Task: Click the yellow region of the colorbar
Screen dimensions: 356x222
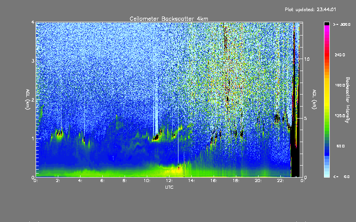Action: [x=327, y=93]
